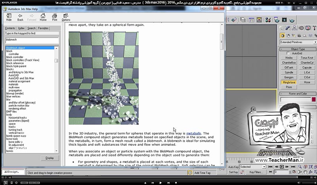The width and height of the screenshot is (317, 185).
Task: Click the KMPlayer stop button
Action: point(176,183)
